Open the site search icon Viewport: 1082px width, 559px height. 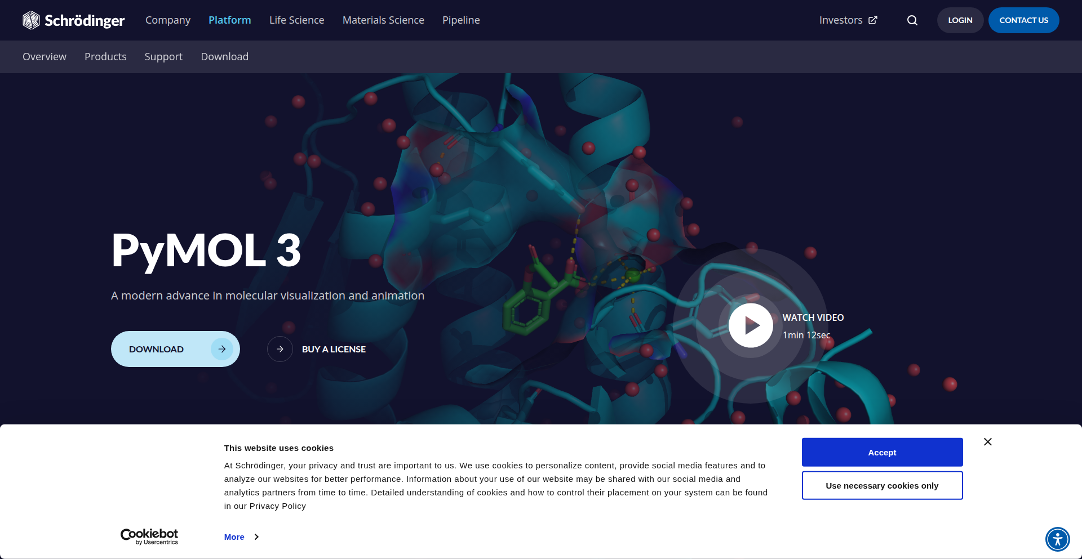click(912, 20)
